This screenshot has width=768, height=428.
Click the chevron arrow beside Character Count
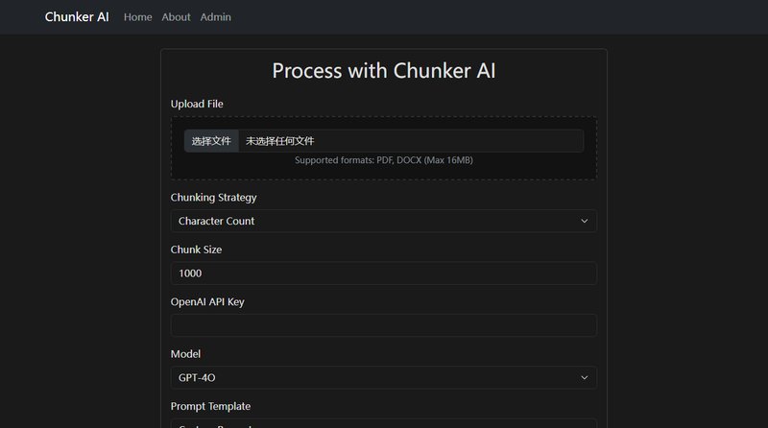coord(585,221)
